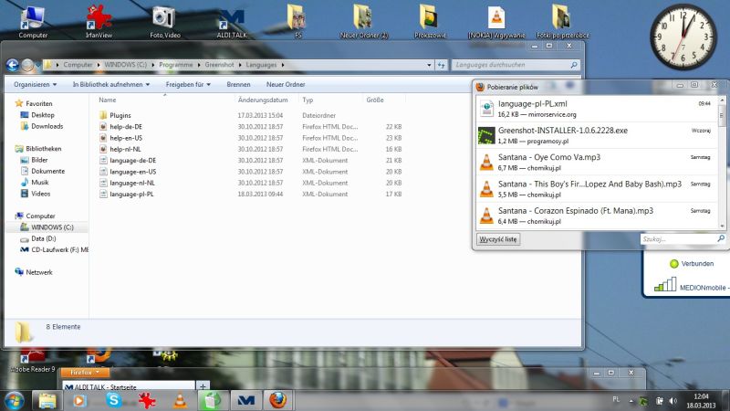This screenshot has width=730, height=411.
Task: Open the ALDI TALK desktop icon
Action: click(231, 20)
